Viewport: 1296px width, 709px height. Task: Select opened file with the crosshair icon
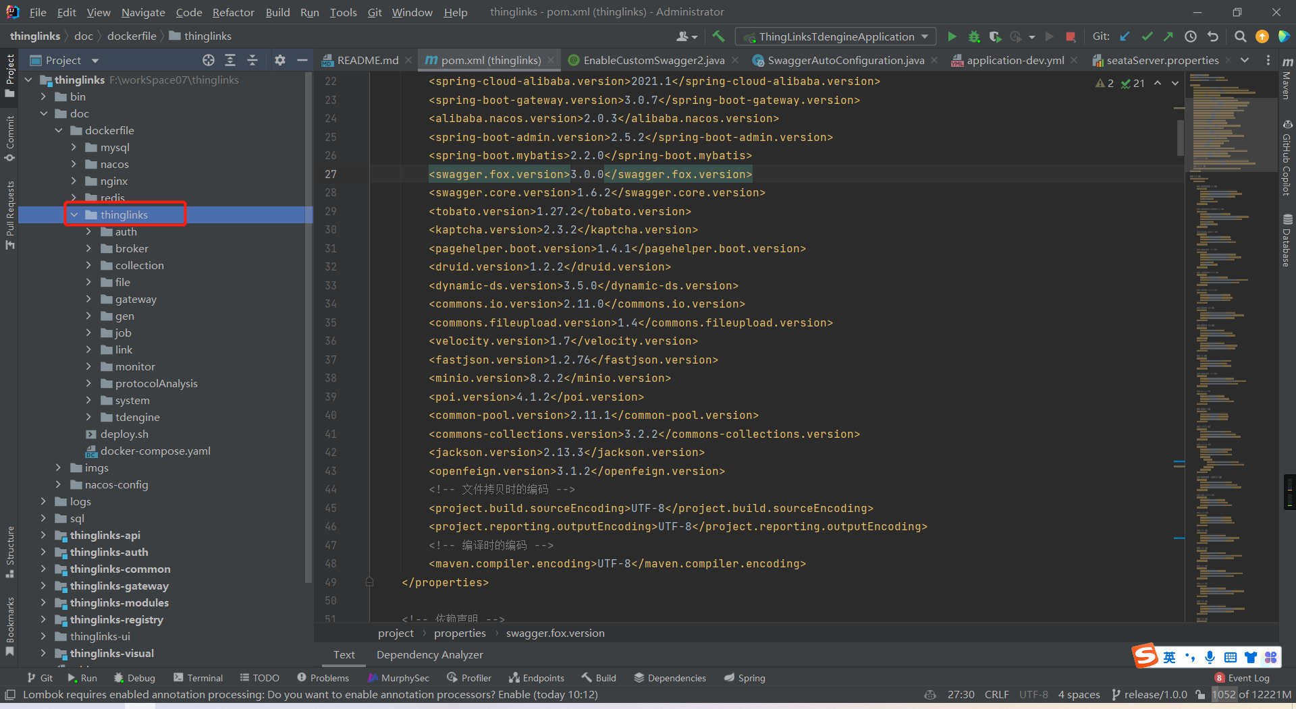[x=209, y=60]
